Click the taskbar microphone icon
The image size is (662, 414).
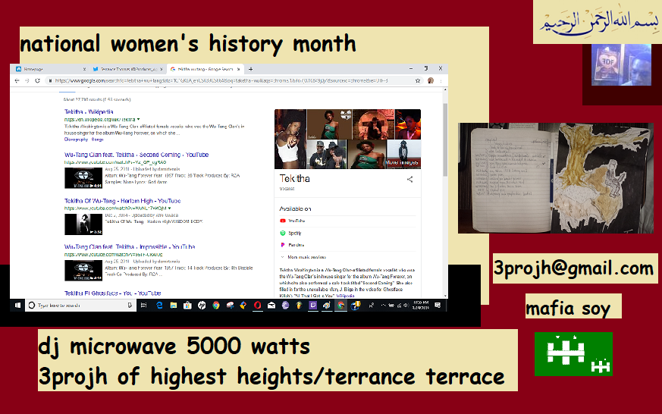coord(130,305)
